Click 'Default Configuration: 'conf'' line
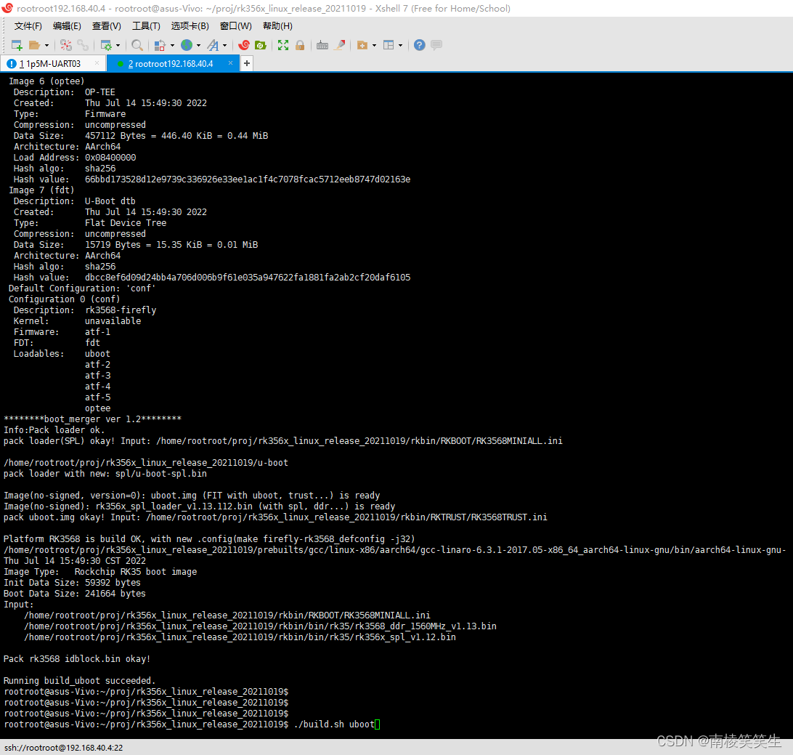793x755 pixels. coord(82,288)
